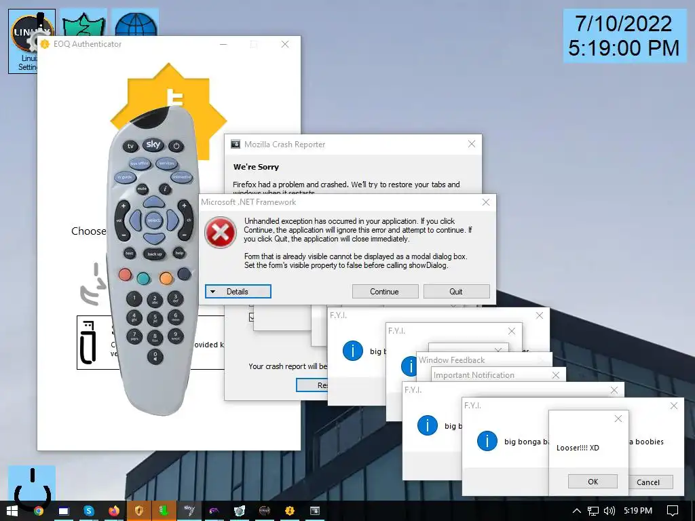
Task: Click Continue in the .NET Framework error
Action: coord(385,292)
